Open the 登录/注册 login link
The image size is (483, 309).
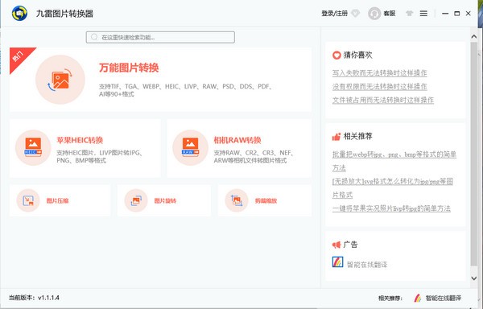click(334, 13)
